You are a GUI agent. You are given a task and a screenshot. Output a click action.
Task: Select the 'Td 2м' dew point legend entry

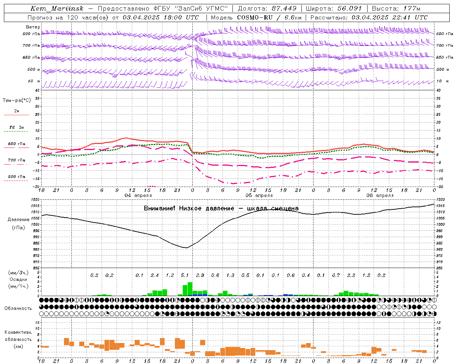pos(16,127)
